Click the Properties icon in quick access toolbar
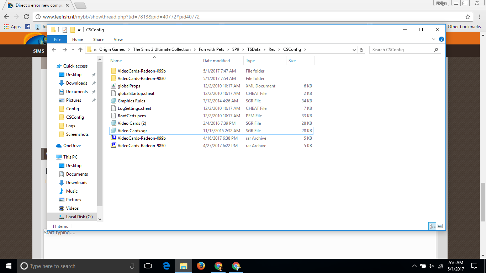The width and height of the screenshot is (486, 273). tap(65, 30)
